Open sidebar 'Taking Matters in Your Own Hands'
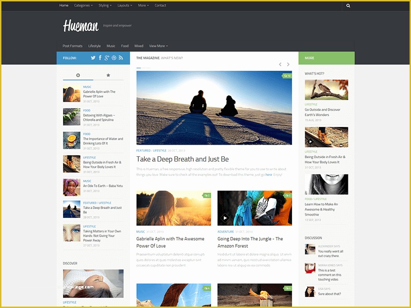 pos(102,236)
